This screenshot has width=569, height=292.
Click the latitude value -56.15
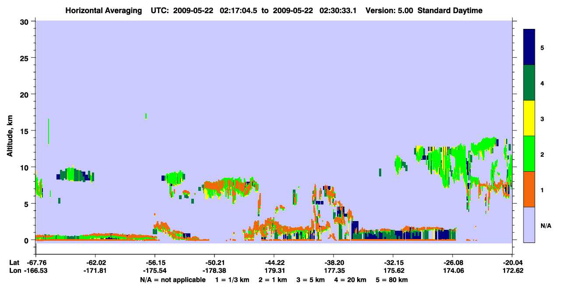(x=155, y=263)
